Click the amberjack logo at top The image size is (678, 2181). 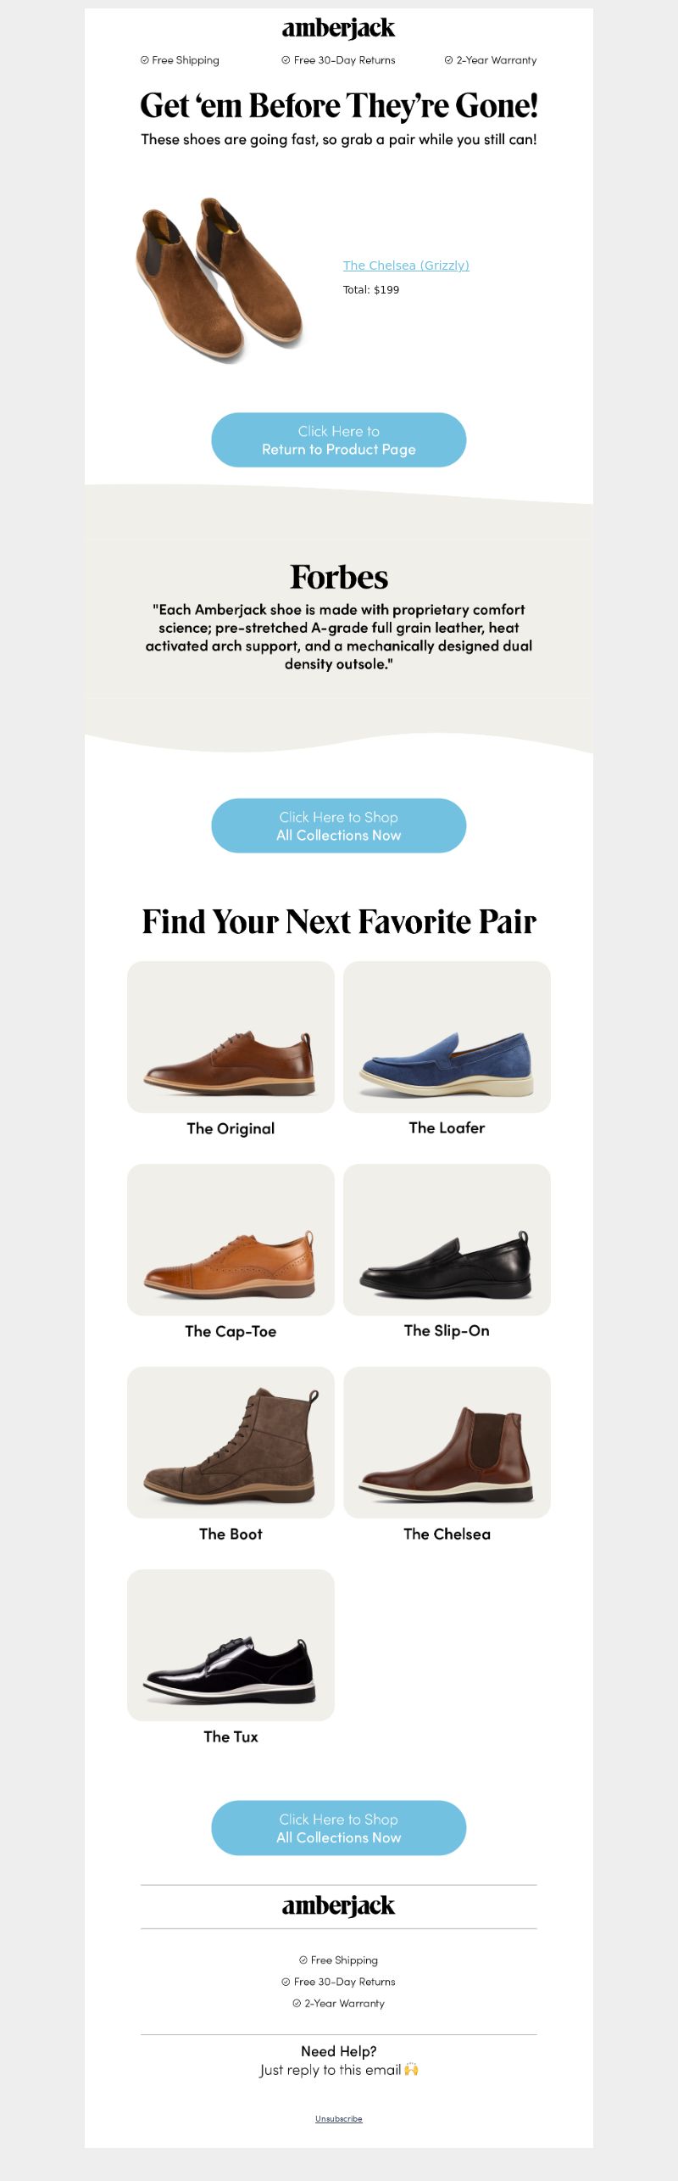pos(338,29)
